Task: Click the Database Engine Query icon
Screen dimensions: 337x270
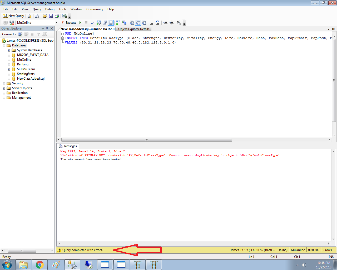Action: 29,16
